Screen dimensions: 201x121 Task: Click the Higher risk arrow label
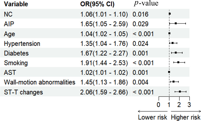185,117
